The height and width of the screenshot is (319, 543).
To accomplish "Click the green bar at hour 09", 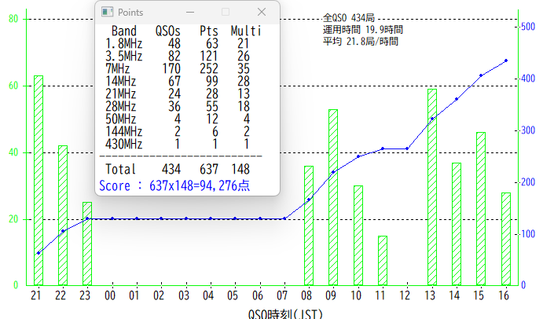I will pos(333,197).
